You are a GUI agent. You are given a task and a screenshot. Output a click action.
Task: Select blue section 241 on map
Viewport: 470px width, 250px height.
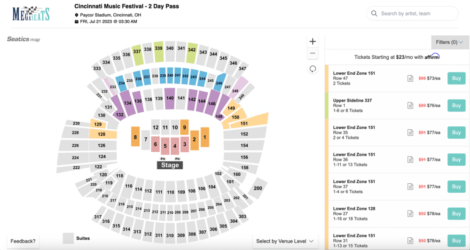pyautogui.click(x=178, y=76)
